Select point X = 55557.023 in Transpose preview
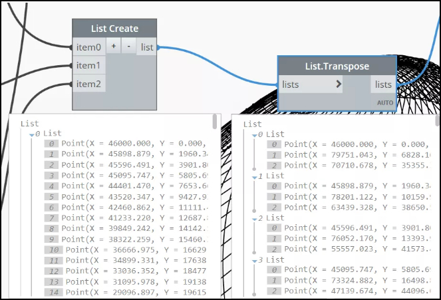This screenshot has width=441, height=300. [349, 249]
